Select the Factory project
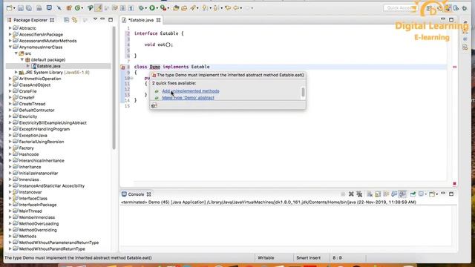475x267 pixels. pos(27,148)
